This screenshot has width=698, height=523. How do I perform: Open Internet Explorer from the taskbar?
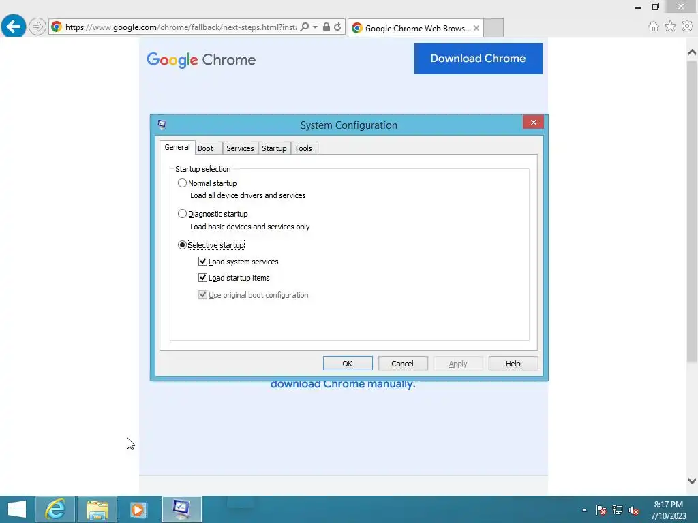(55, 509)
